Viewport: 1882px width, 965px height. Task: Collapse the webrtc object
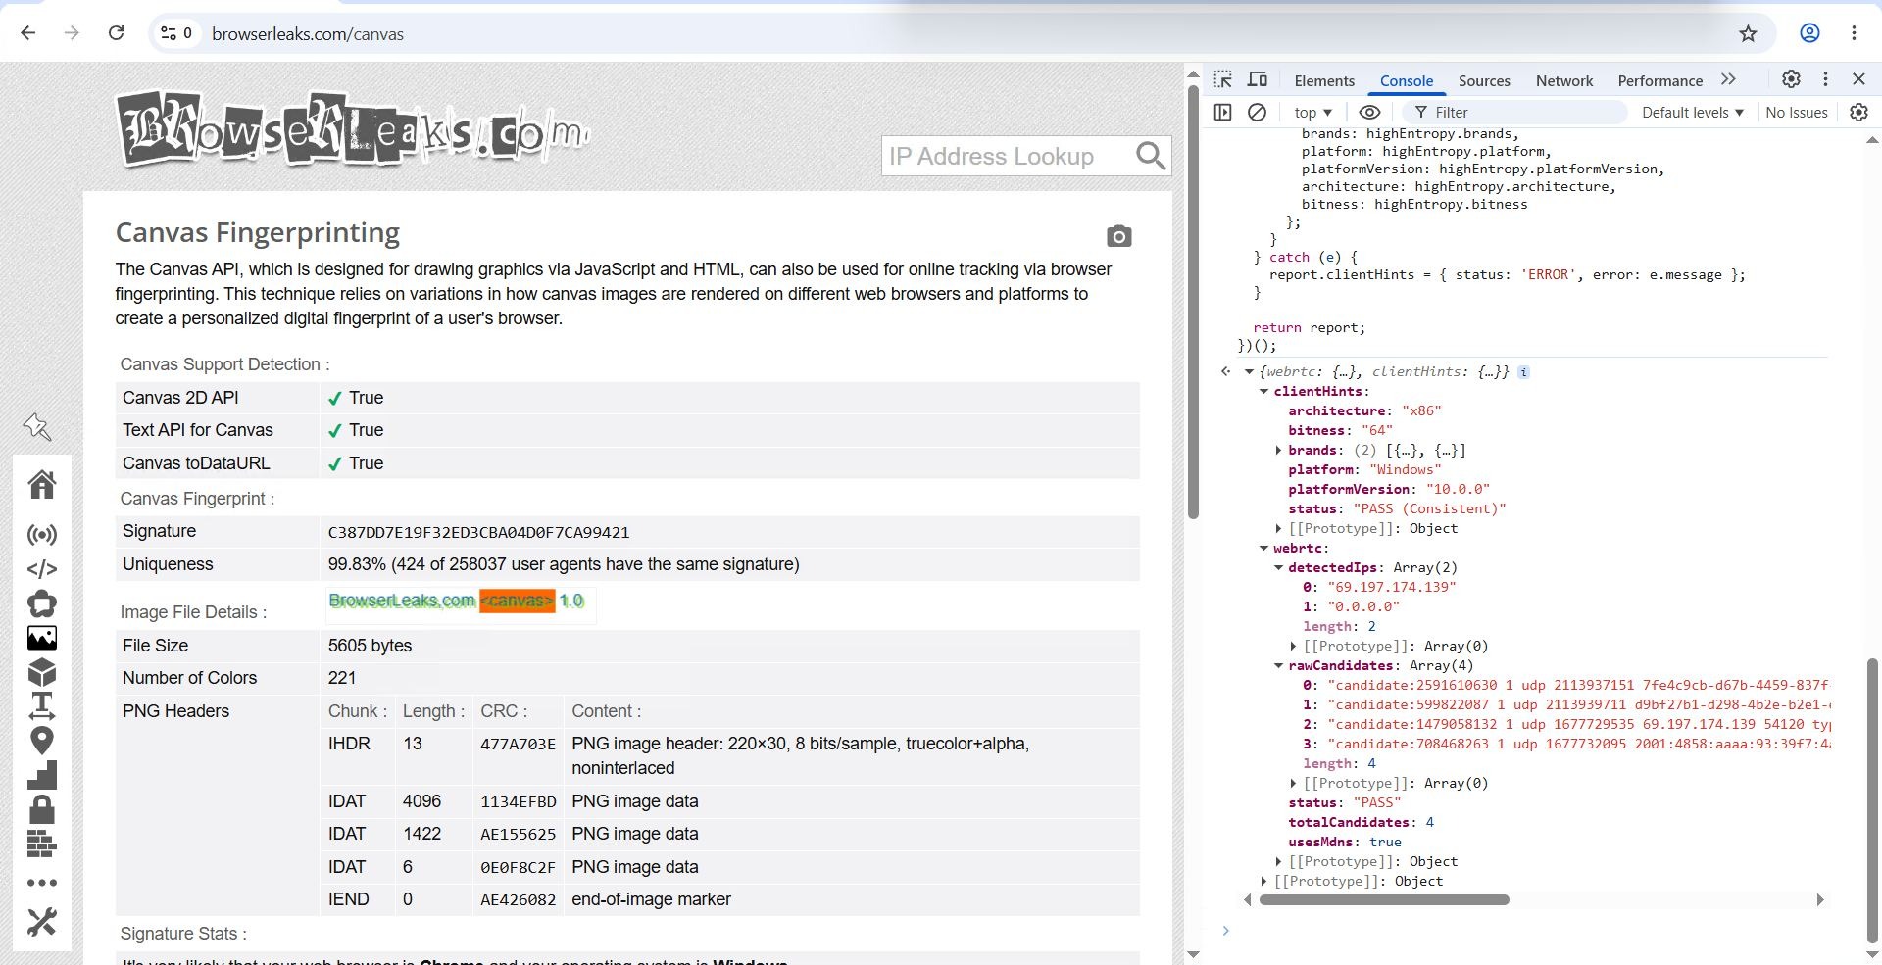[1264, 548]
